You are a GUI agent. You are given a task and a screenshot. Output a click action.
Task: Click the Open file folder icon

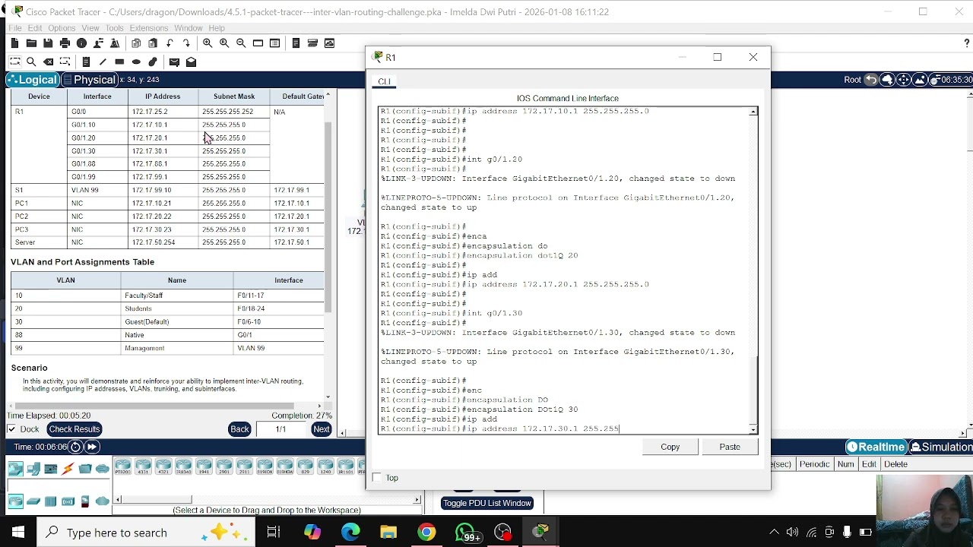[31, 43]
